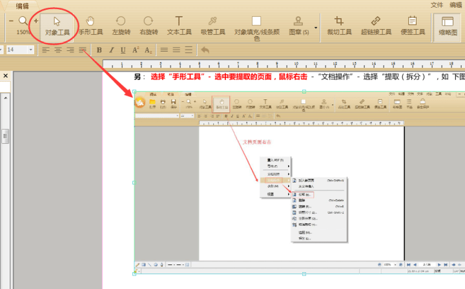Select the 便签工具 sticky note tool
This screenshot has width=465, height=289.
coord(411,25)
